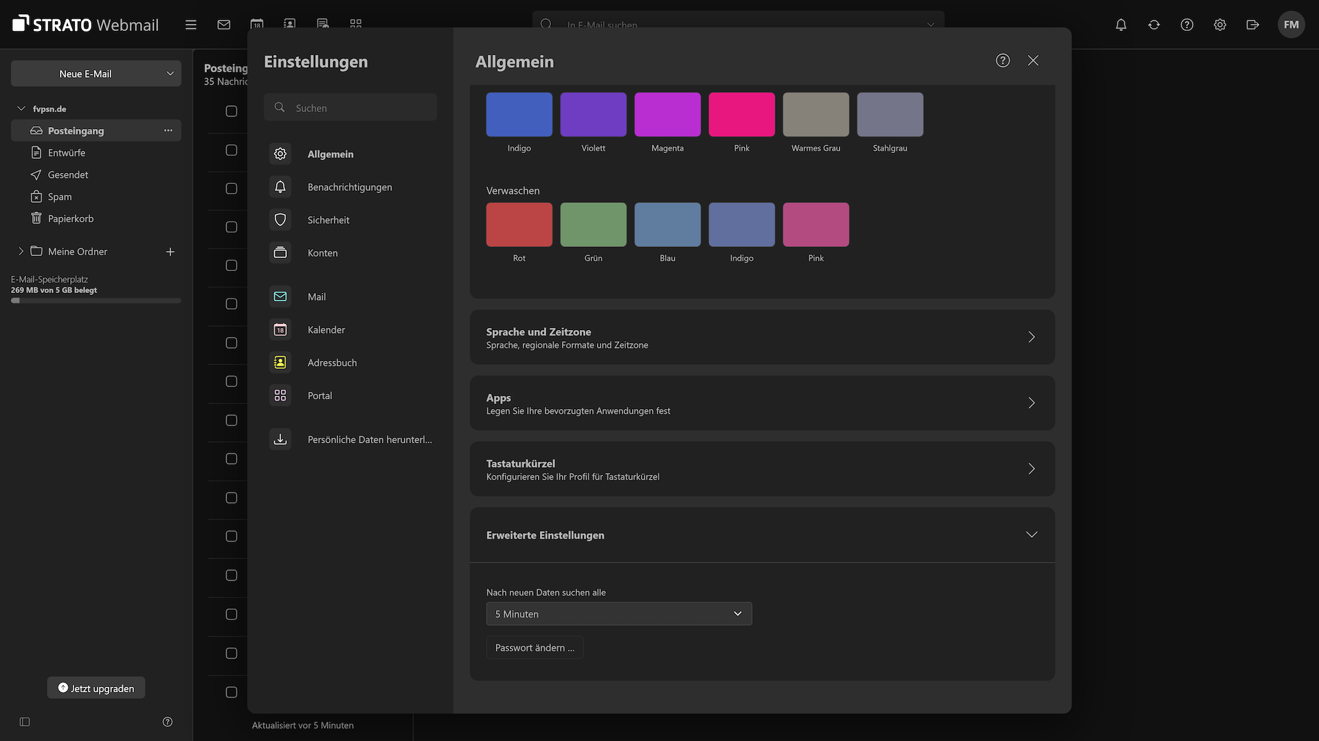
Task: Choose the Warmes Grau accent color
Action: click(x=816, y=115)
